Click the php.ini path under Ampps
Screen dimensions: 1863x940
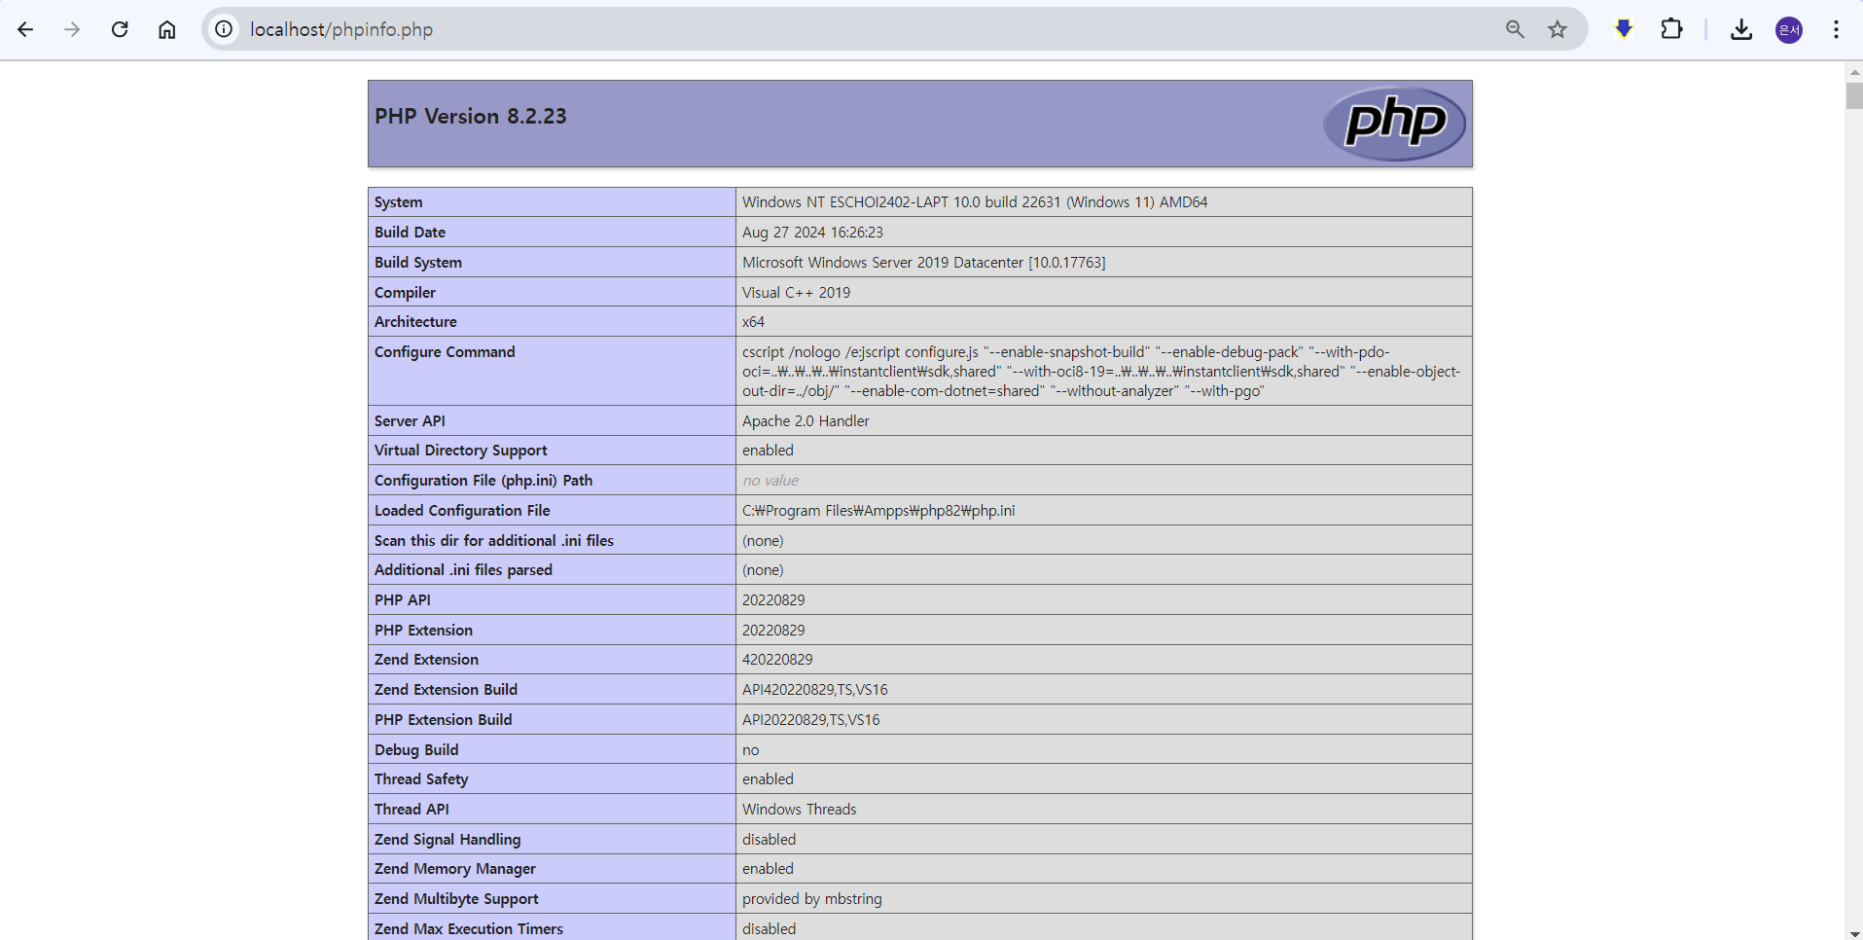(x=878, y=511)
